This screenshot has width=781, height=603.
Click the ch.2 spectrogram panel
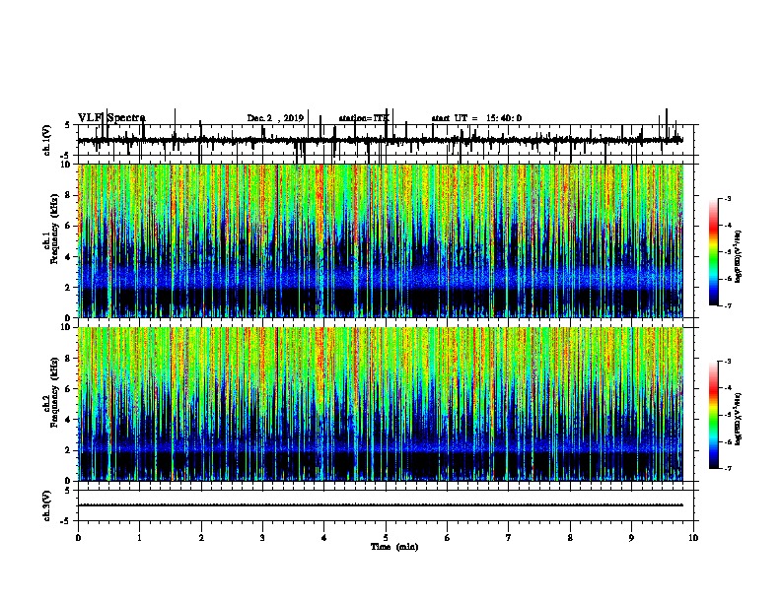click(381, 404)
